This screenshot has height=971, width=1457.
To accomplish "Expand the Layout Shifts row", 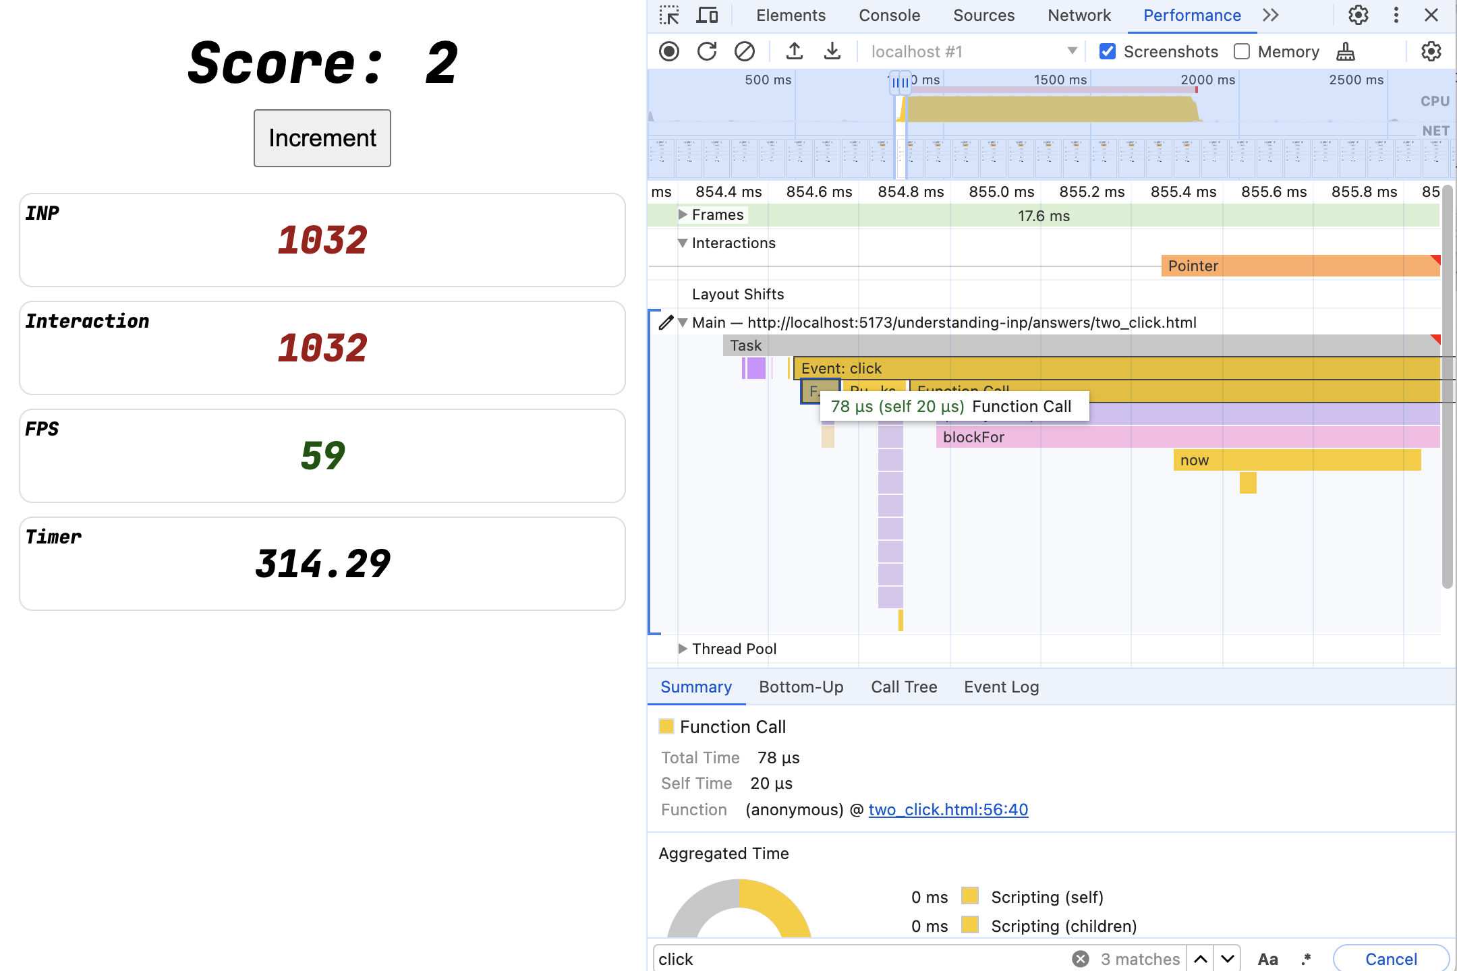I will click(x=683, y=293).
